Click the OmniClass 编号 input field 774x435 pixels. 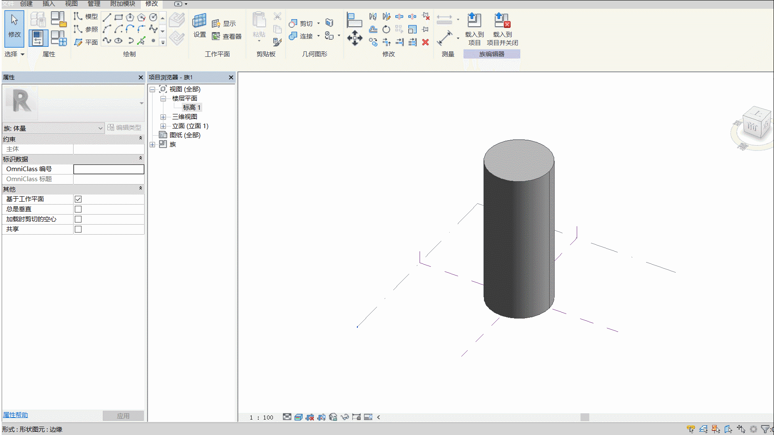tap(109, 169)
